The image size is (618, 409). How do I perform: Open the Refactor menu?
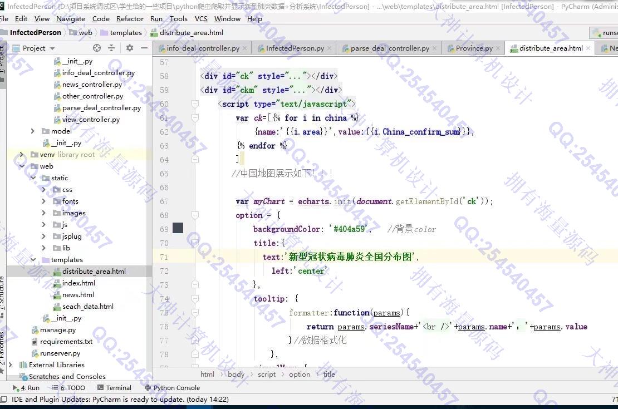130,18
